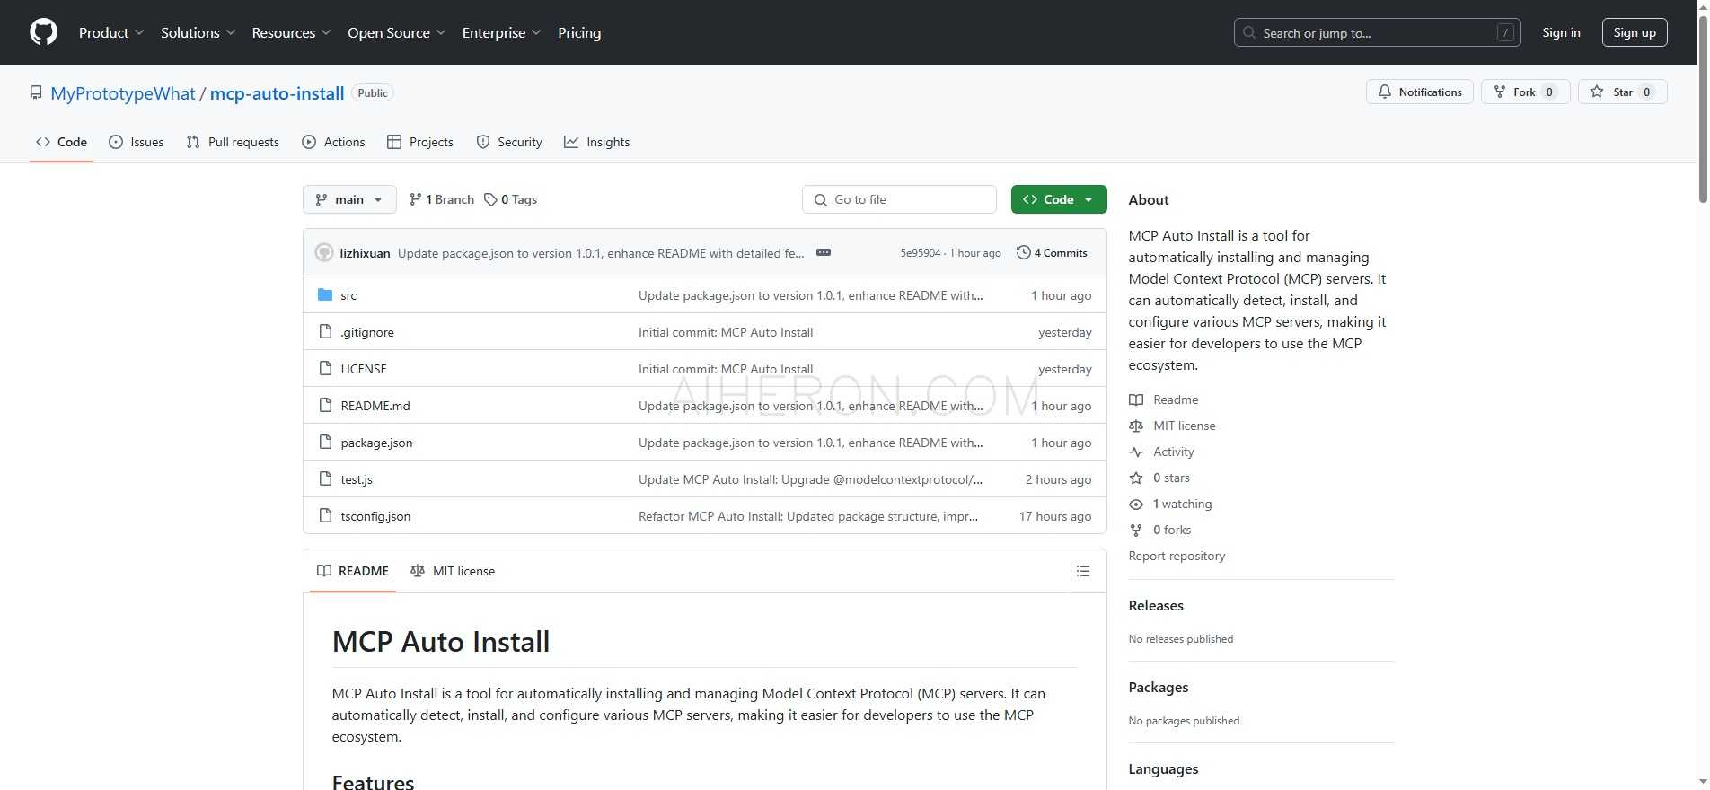The width and height of the screenshot is (1710, 790).
Task: Switch to the Pull requests tab
Action: tap(233, 142)
